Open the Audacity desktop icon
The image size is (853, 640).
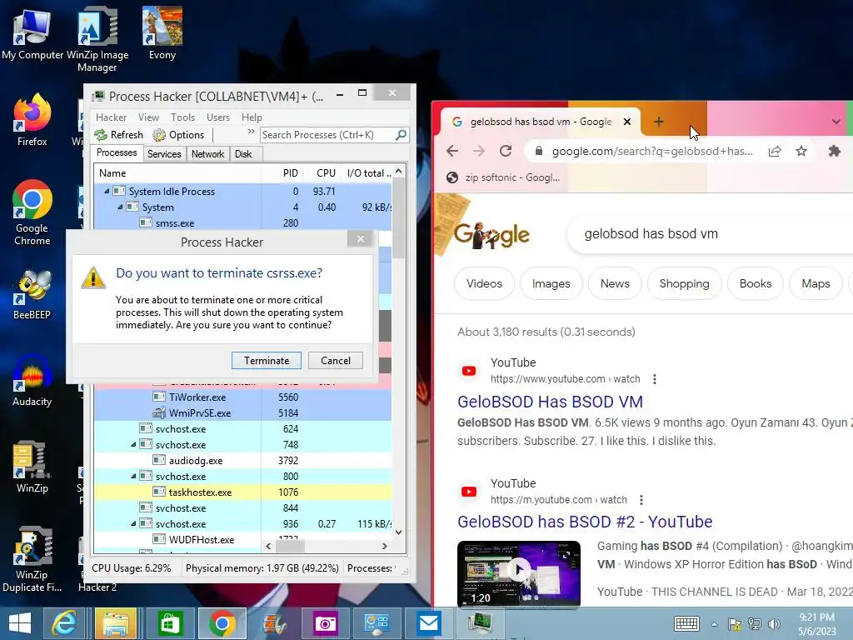[32, 380]
